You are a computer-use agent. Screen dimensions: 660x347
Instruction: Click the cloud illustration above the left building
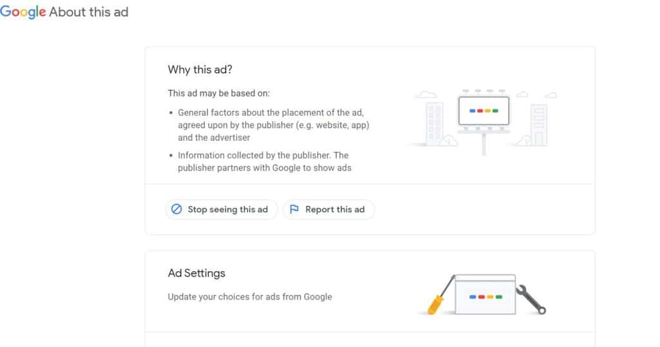426,95
